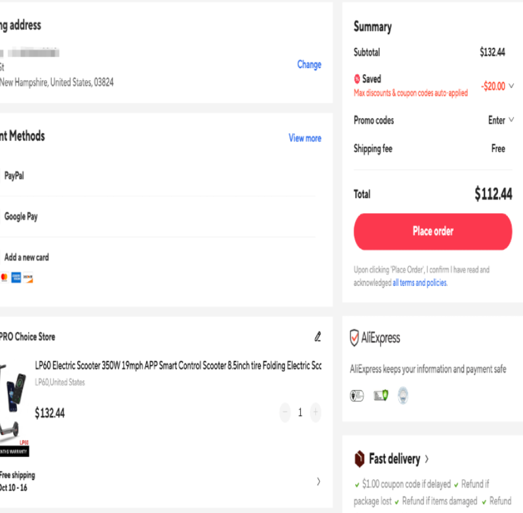Image resolution: width=523 pixels, height=513 pixels.
Task: Increase scooter quantity with plus button
Action: (315, 413)
